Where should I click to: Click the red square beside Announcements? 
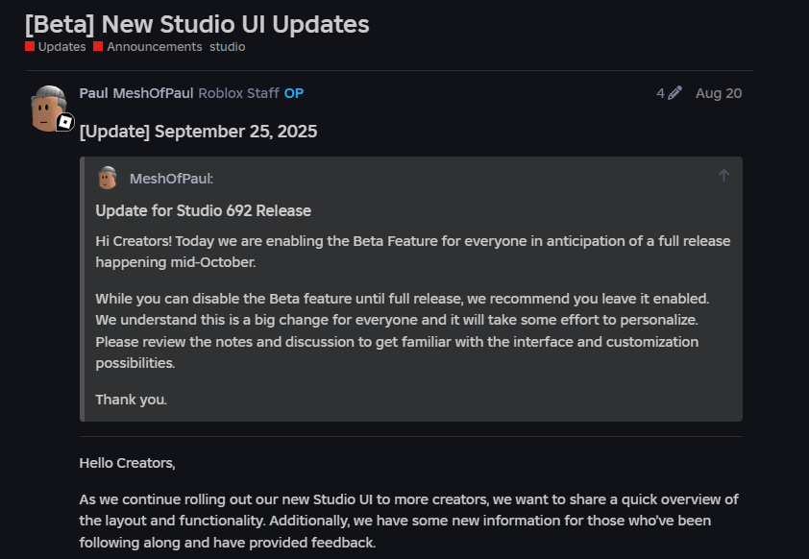click(x=99, y=46)
